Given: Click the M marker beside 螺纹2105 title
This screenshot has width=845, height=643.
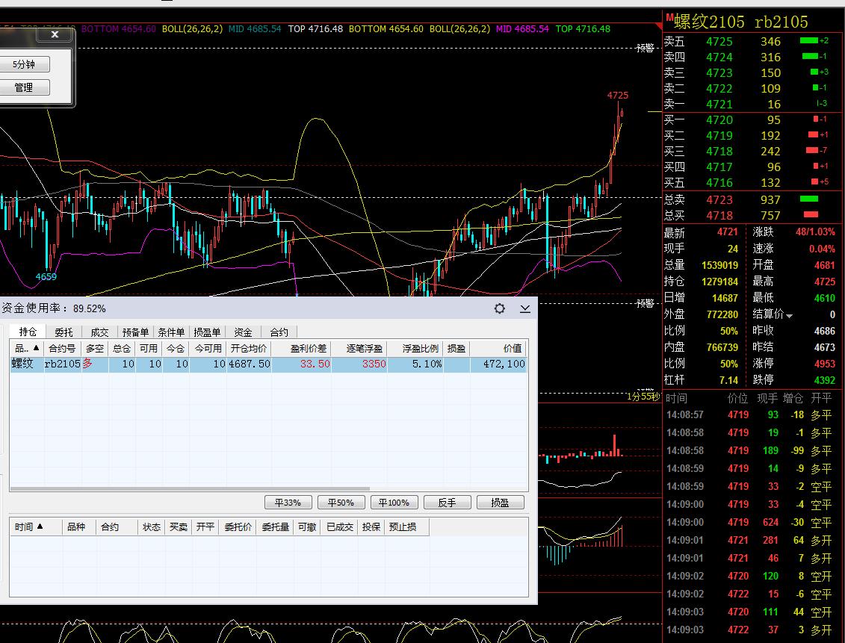Looking at the screenshot, I should (669, 18).
